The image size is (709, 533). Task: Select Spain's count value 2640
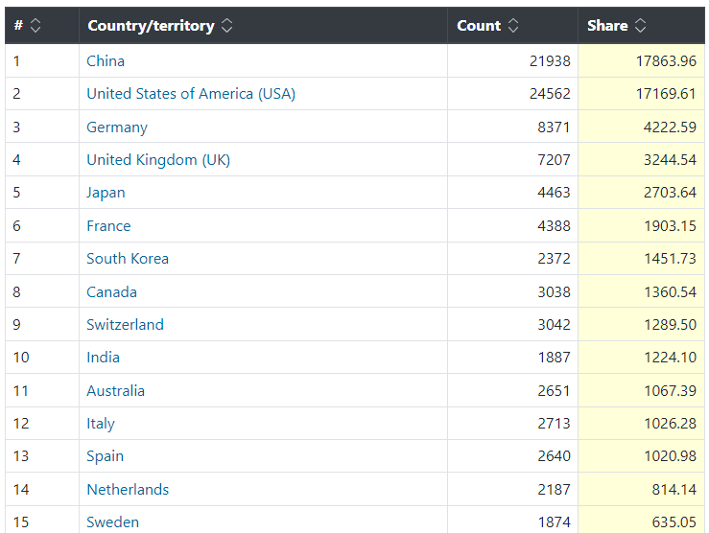(554, 456)
